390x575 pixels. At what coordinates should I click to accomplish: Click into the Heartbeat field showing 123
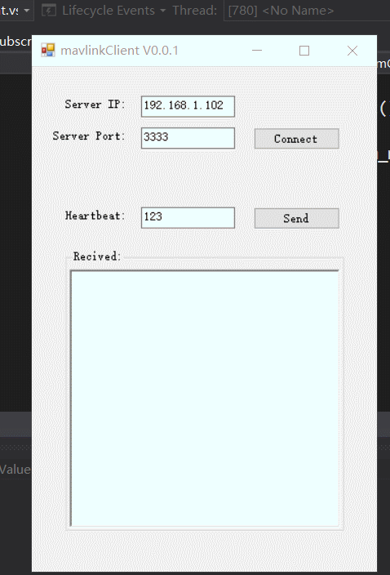(x=188, y=218)
